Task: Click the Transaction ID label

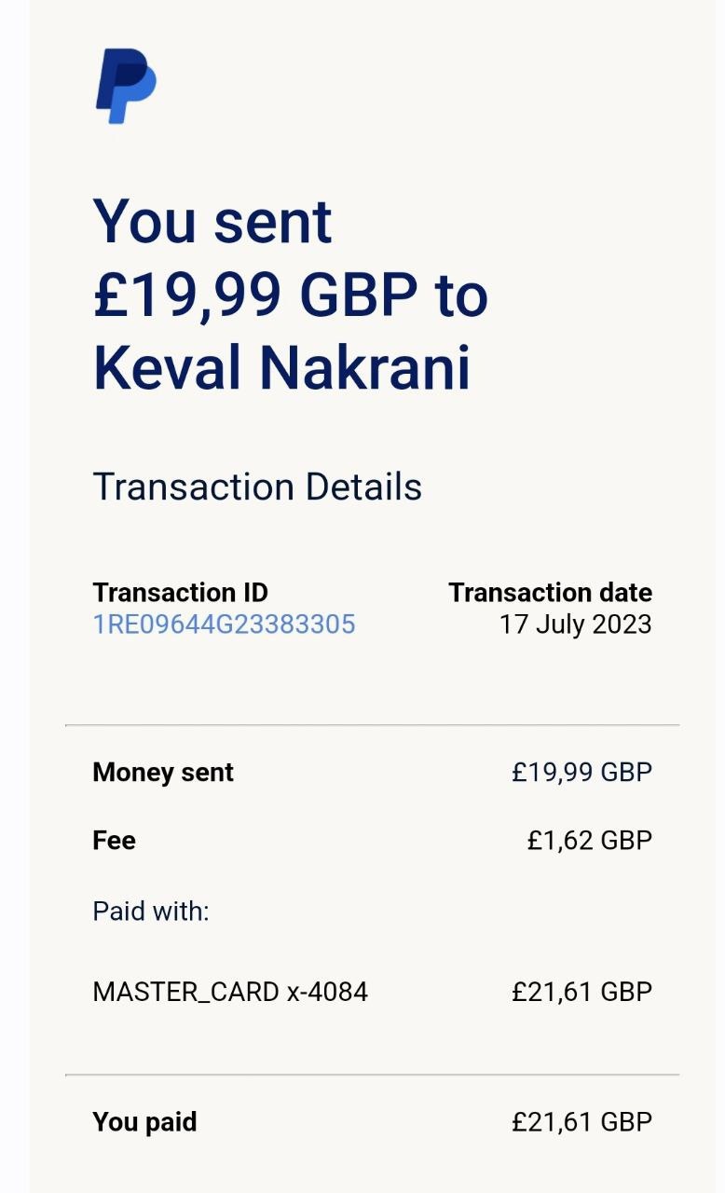Action: 180,593
